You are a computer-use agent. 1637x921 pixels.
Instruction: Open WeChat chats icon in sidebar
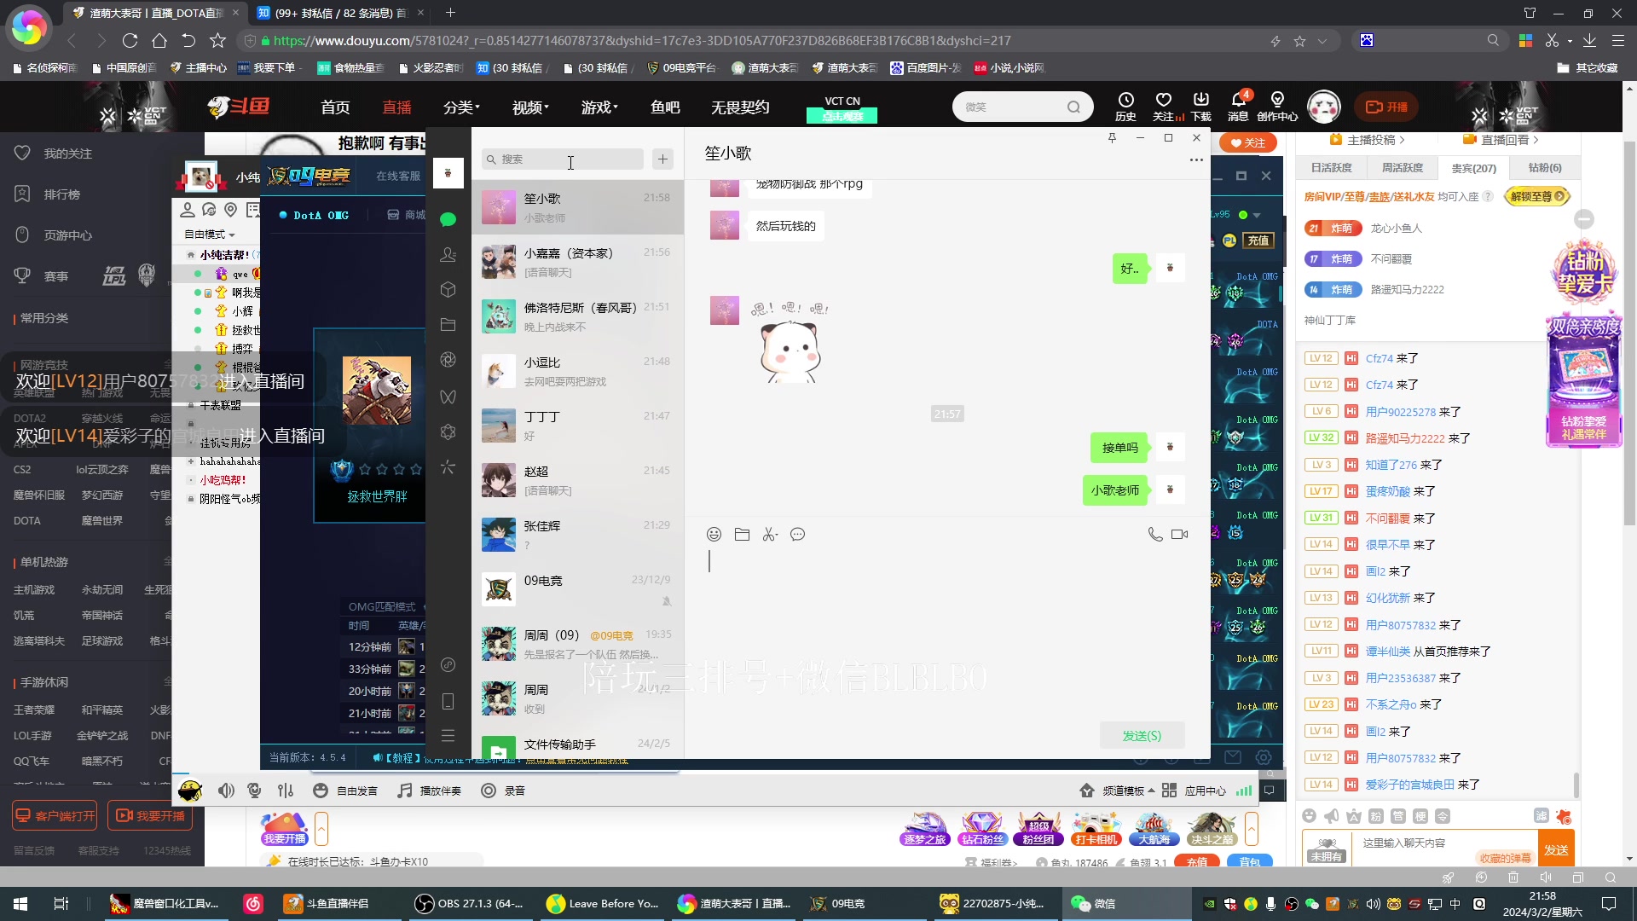(448, 219)
